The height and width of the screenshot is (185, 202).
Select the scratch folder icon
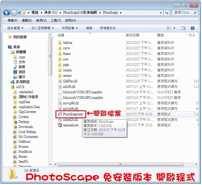60,70
